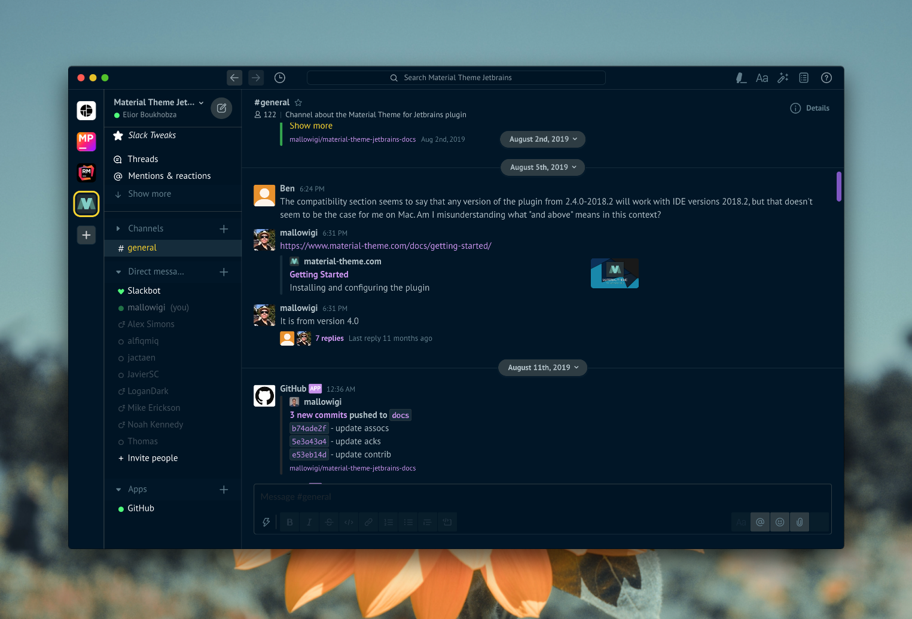Toggle strikethrough formatting in composer
The height and width of the screenshot is (619, 912).
pos(329,522)
